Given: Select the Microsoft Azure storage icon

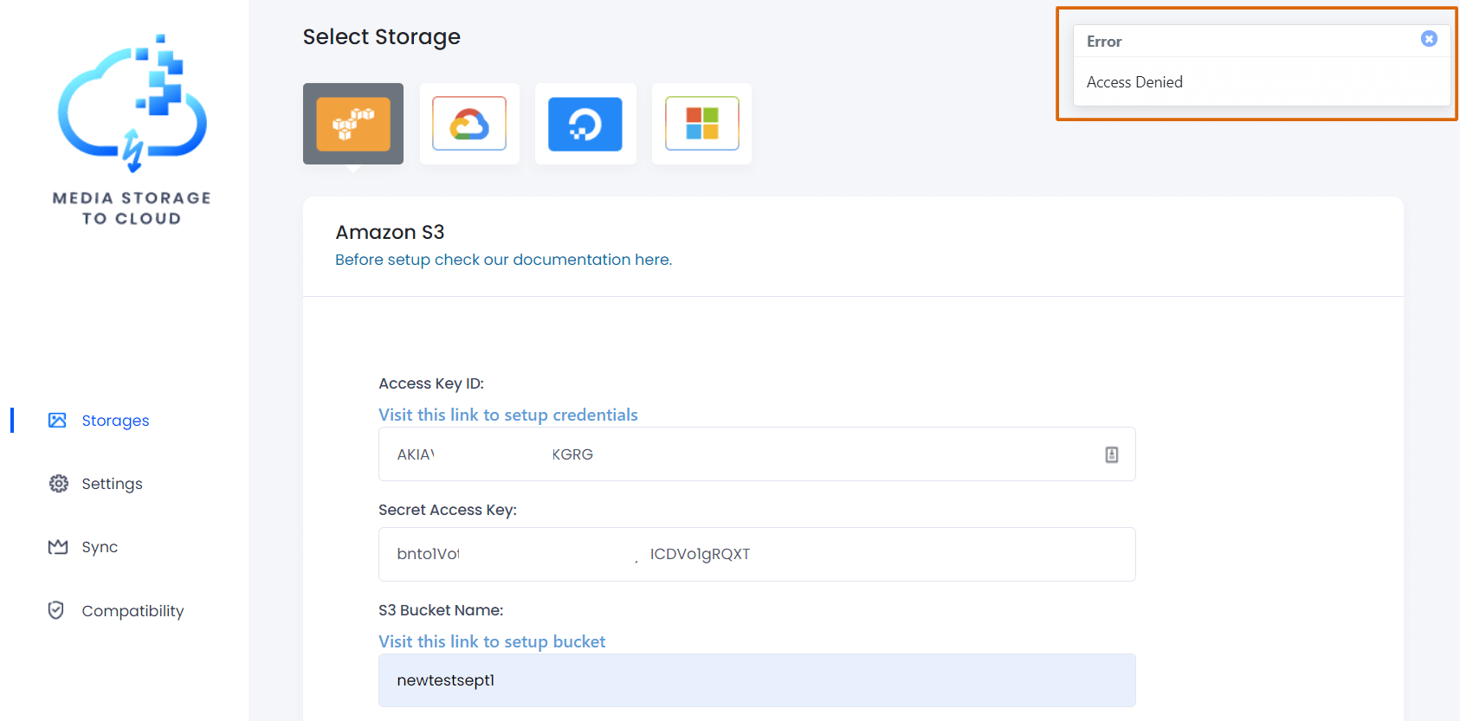Looking at the screenshot, I should tap(701, 124).
